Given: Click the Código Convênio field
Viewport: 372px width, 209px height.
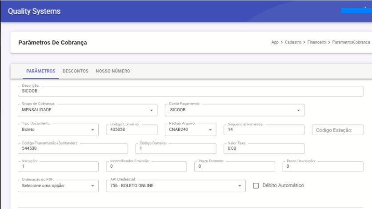Looking at the screenshot, I should click(132, 129).
